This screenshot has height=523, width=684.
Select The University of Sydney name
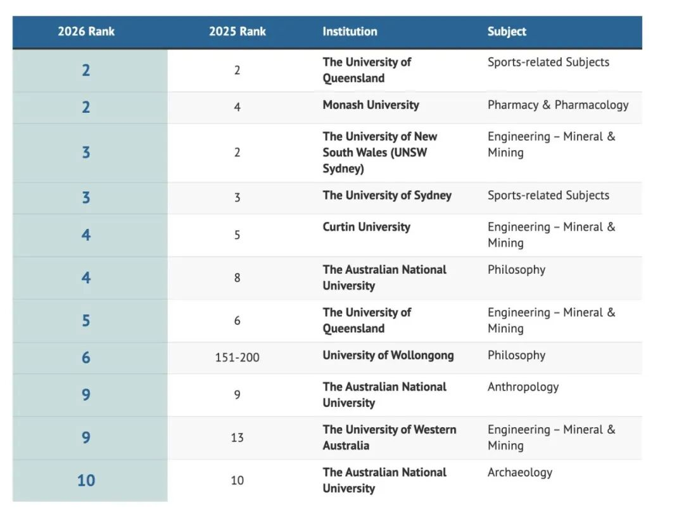coord(387,195)
